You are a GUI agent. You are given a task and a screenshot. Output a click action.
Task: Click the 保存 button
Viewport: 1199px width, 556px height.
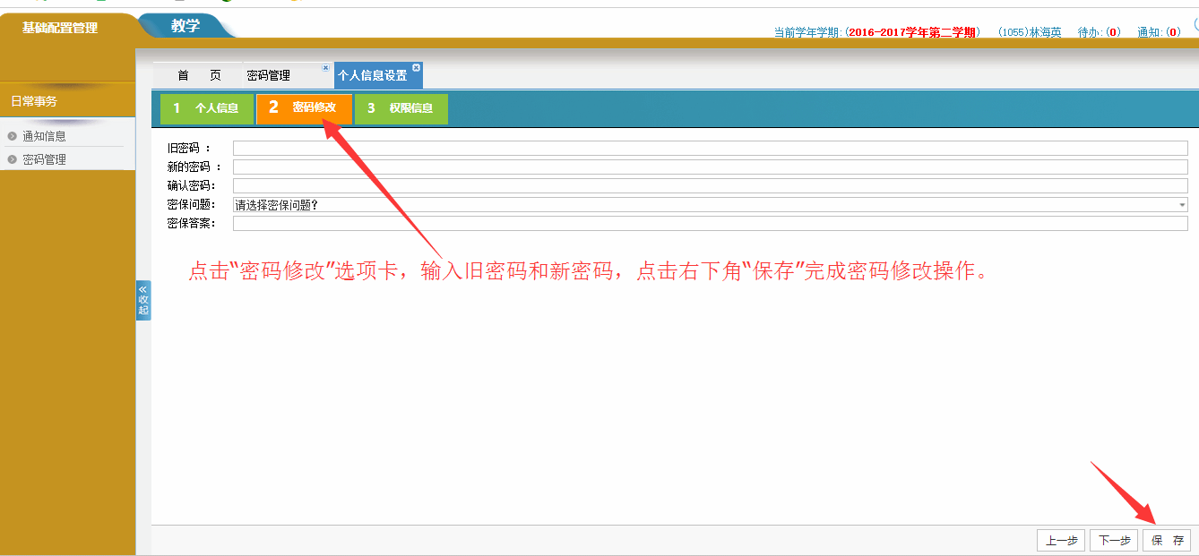click(1167, 541)
